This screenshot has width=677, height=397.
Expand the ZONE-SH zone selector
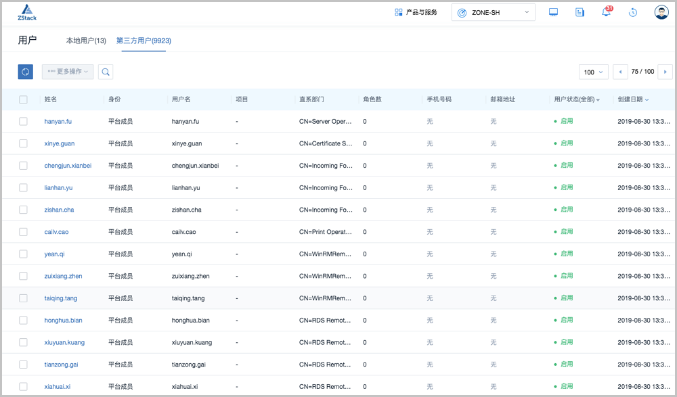[493, 13]
